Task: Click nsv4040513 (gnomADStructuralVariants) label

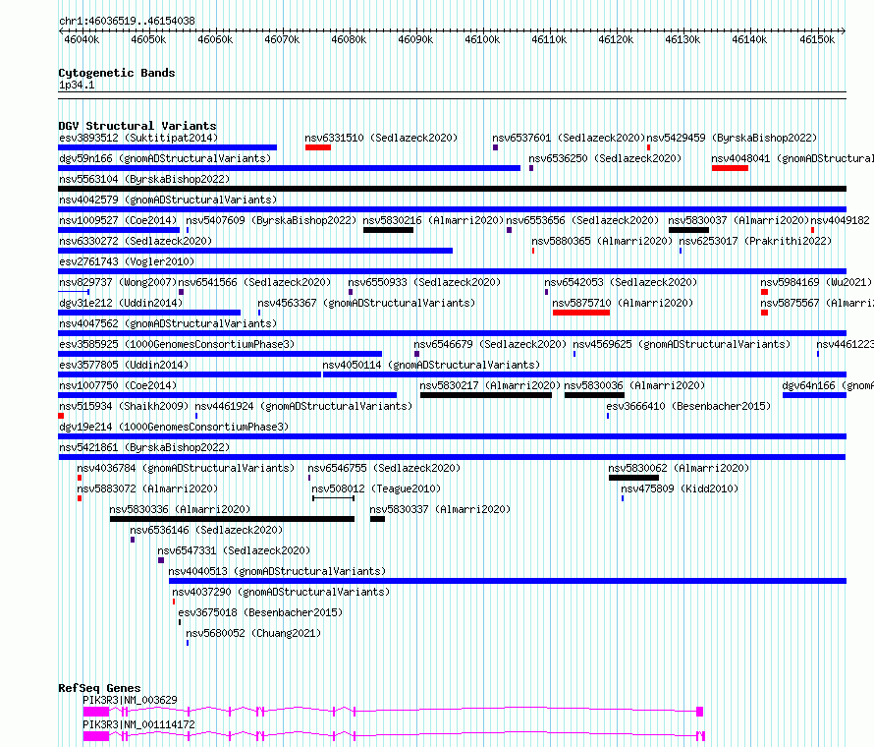Action: (x=277, y=571)
